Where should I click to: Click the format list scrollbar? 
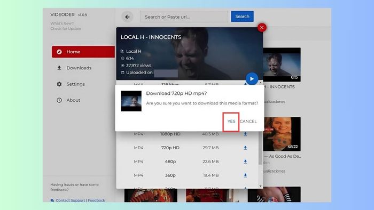(x=260, y=148)
